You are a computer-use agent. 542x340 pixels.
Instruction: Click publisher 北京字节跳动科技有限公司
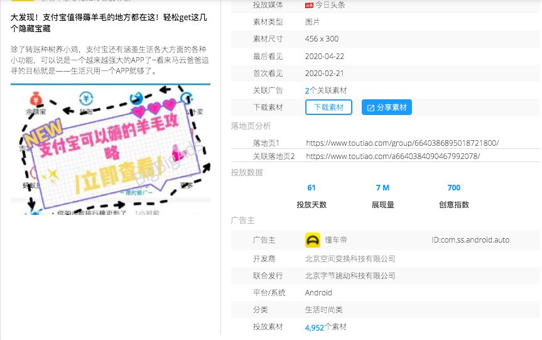tap(350, 276)
